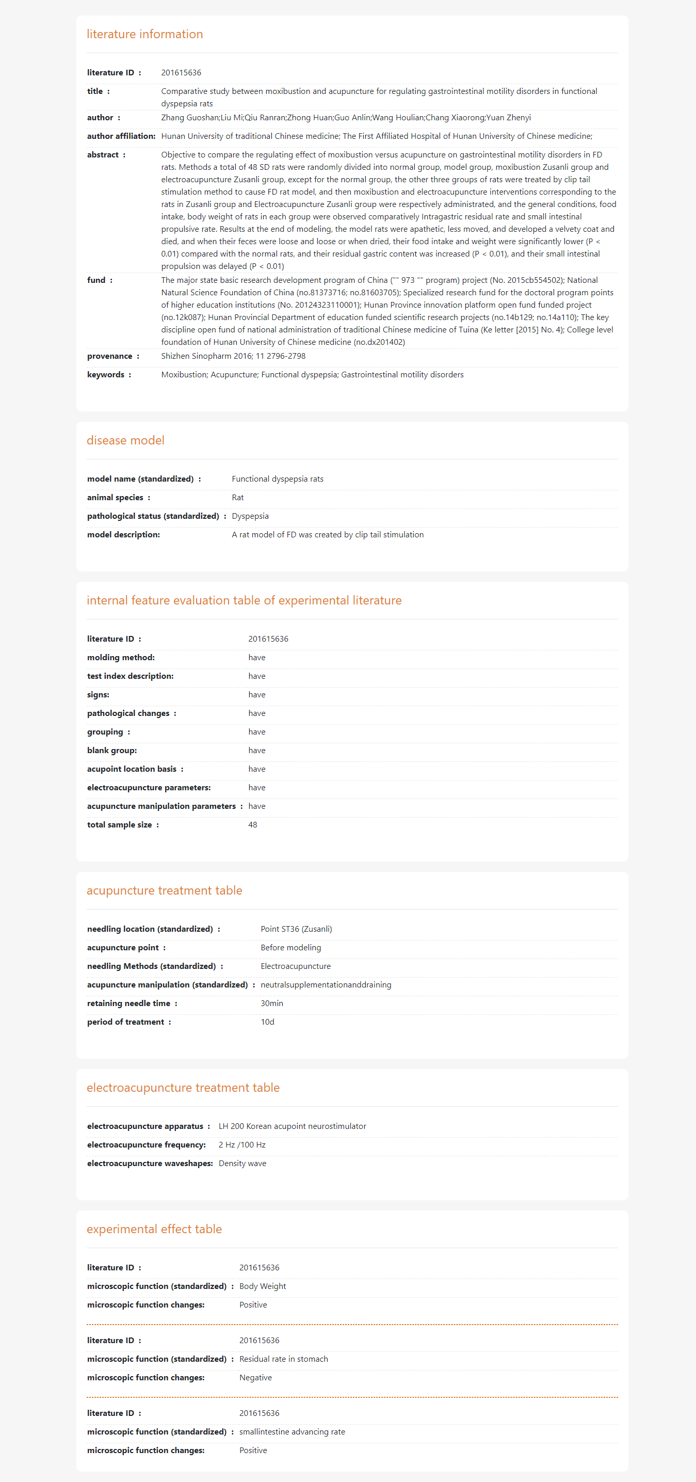This screenshot has height=1482, width=696.
Task: Click the 'smallintestine advancing rate' value
Action: [x=292, y=1431]
